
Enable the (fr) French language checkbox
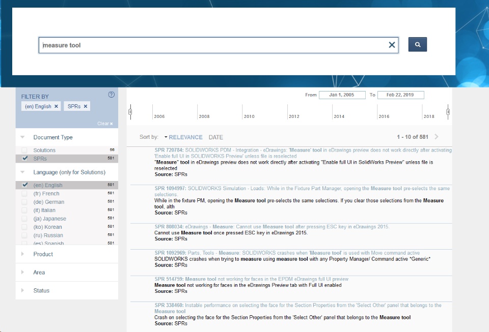pos(24,194)
